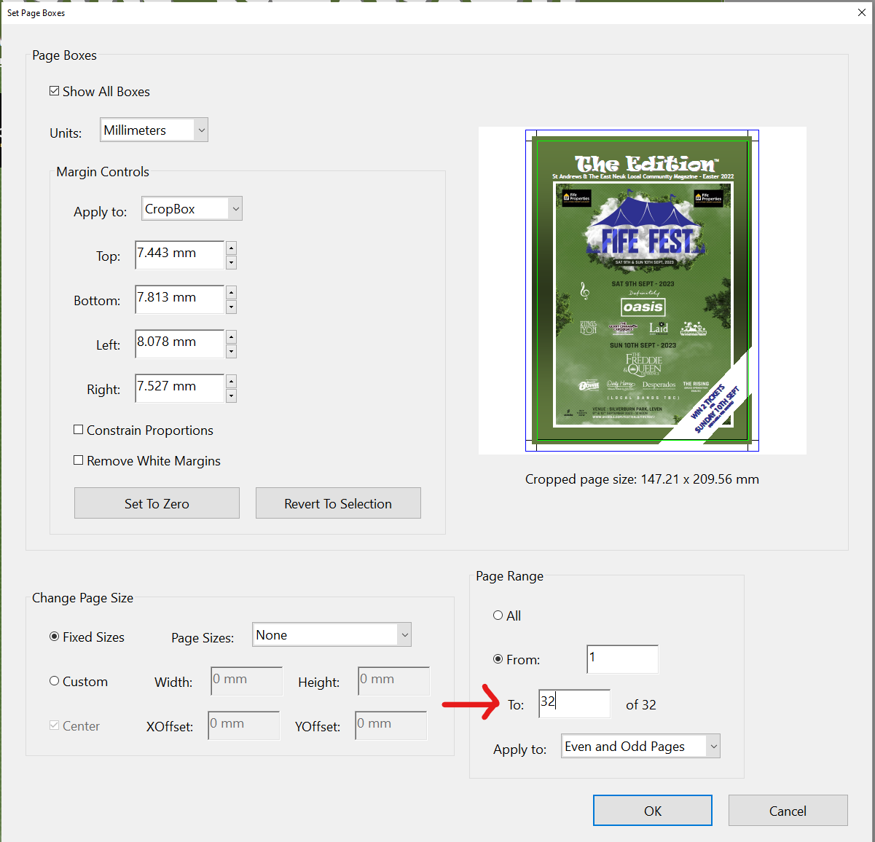Decrease the Bottom margin with down arrow
Screen dimensions: 875x842
pos(231,307)
